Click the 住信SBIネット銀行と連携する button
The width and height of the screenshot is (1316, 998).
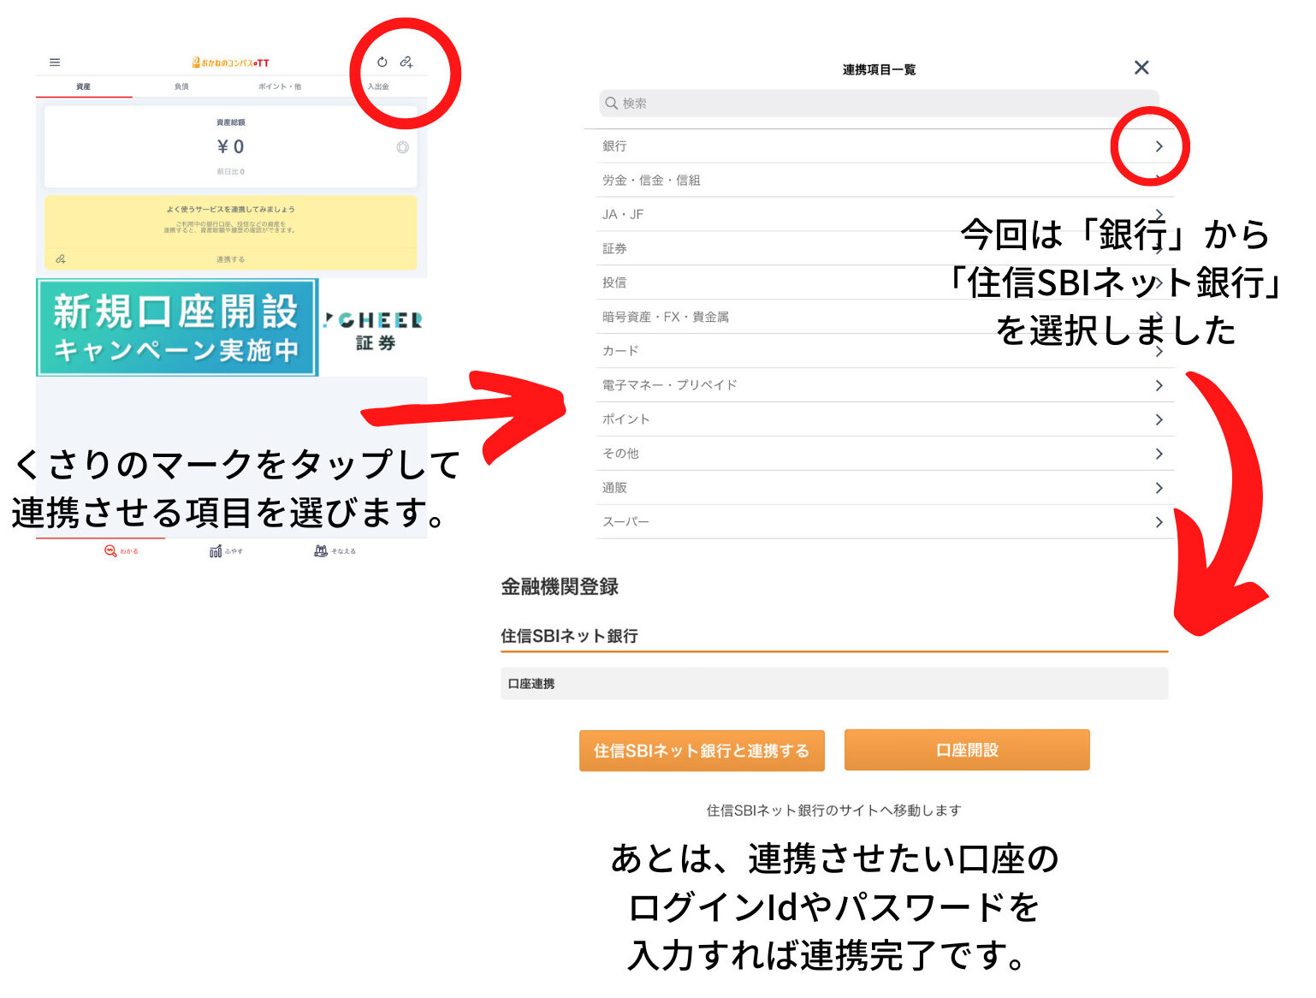[702, 751]
